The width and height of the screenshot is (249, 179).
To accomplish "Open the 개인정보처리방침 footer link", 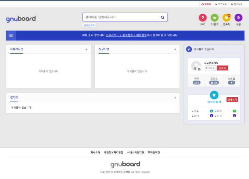I will tap(114, 152).
